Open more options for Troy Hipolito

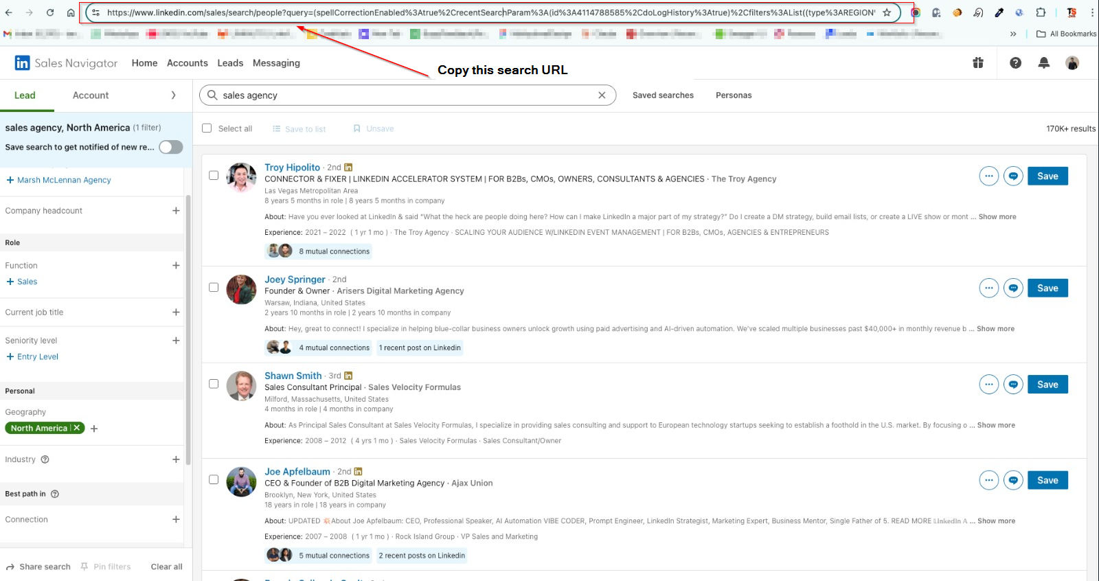[988, 176]
